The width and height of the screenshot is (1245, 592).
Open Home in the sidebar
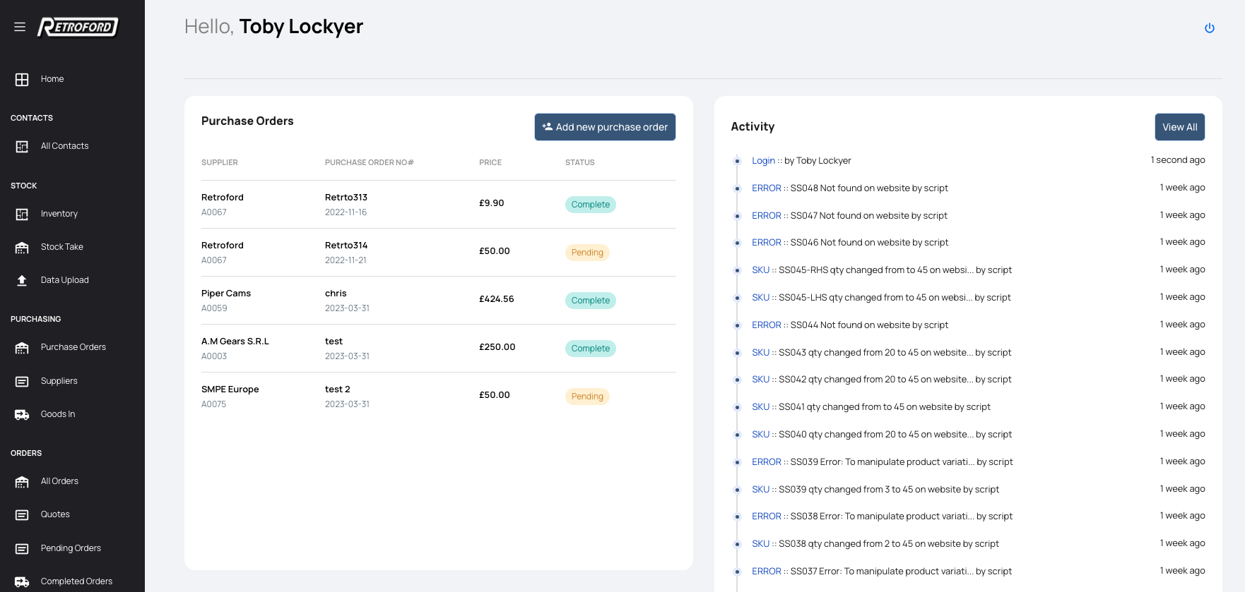click(x=52, y=79)
